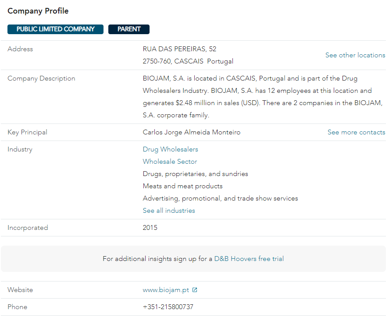Select the postal line 2750-760, CASCAIS Portugal
The image size is (389, 317).
[x=188, y=61]
